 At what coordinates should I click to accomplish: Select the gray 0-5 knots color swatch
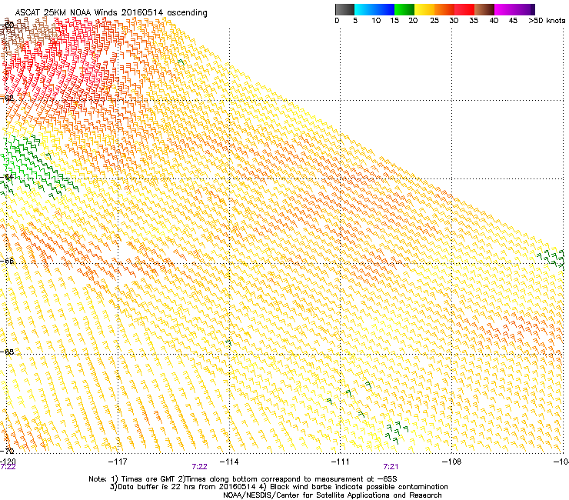click(x=344, y=9)
